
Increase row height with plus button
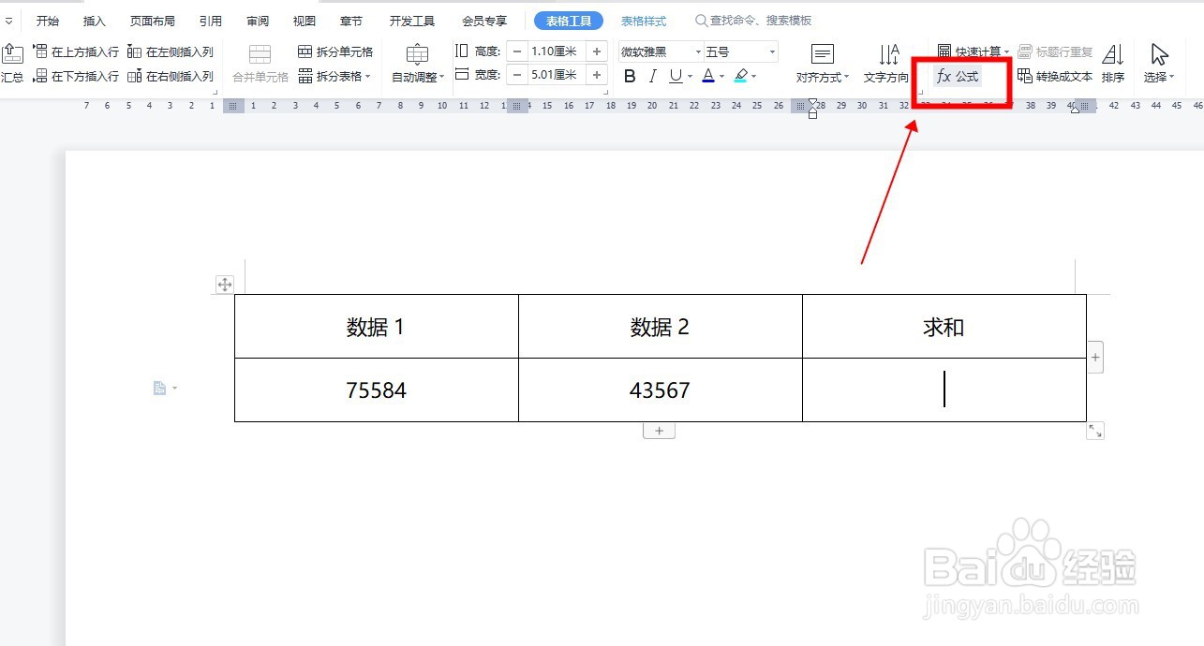coord(597,51)
